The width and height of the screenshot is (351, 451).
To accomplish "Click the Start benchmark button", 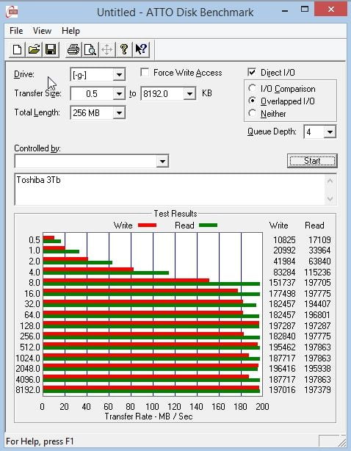I will 312,161.
